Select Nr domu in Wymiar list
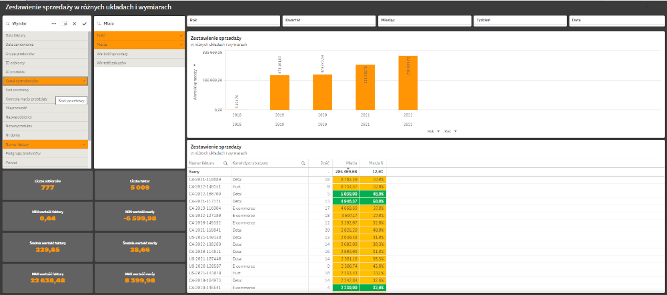The width and height of the screenshot is (667, 295). [45, 135]
